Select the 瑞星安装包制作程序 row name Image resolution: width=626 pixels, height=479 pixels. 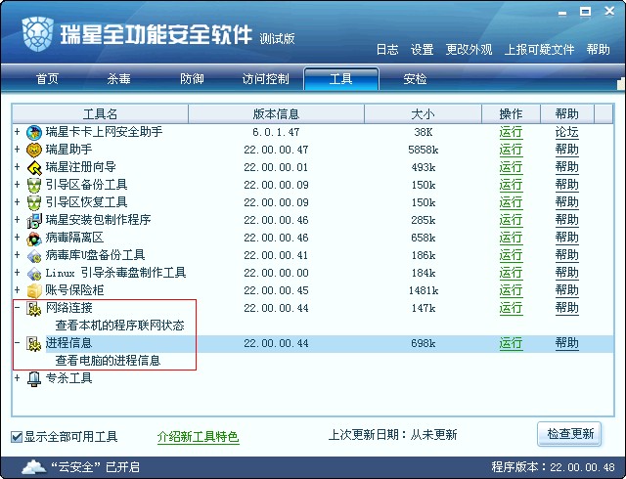click(x=98, y=220)
